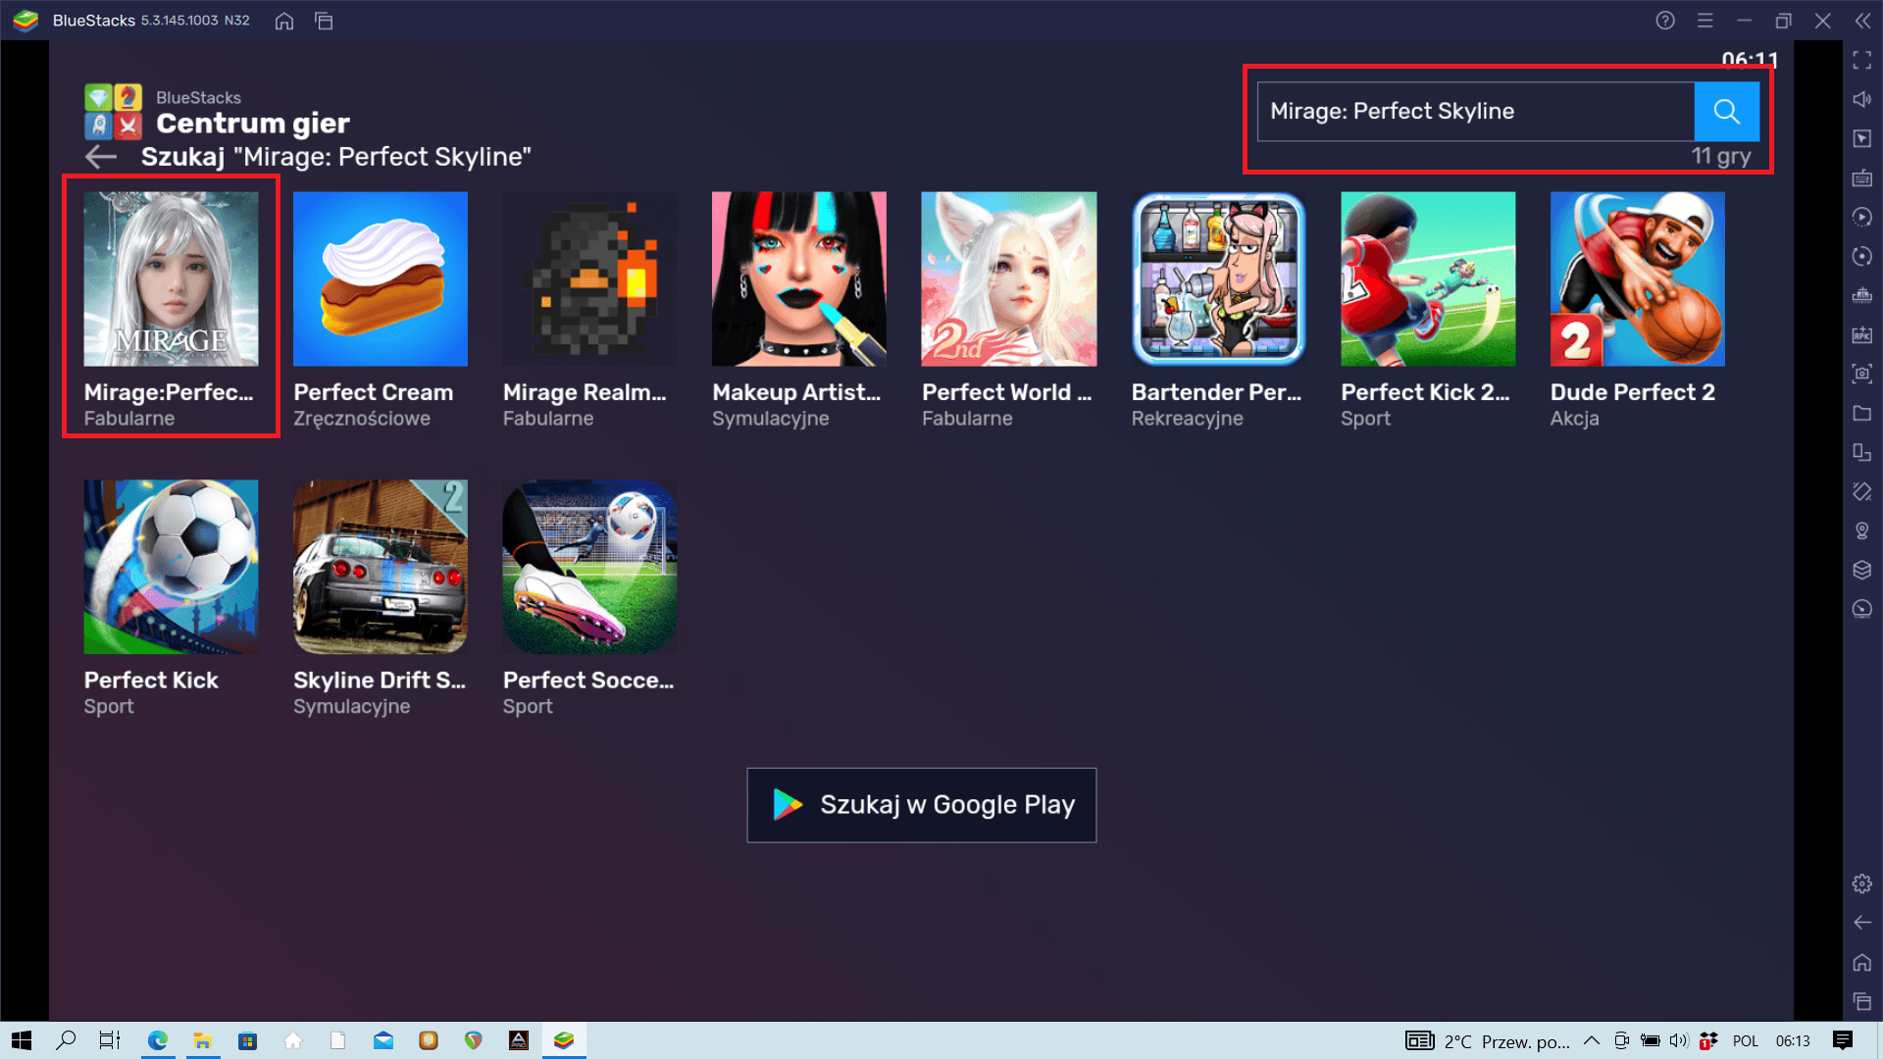Image resolution: width=1883 pixels, height=1059 pixels.
Task: Open the Perfect Soccer game thumbnail
Action: 589,567
